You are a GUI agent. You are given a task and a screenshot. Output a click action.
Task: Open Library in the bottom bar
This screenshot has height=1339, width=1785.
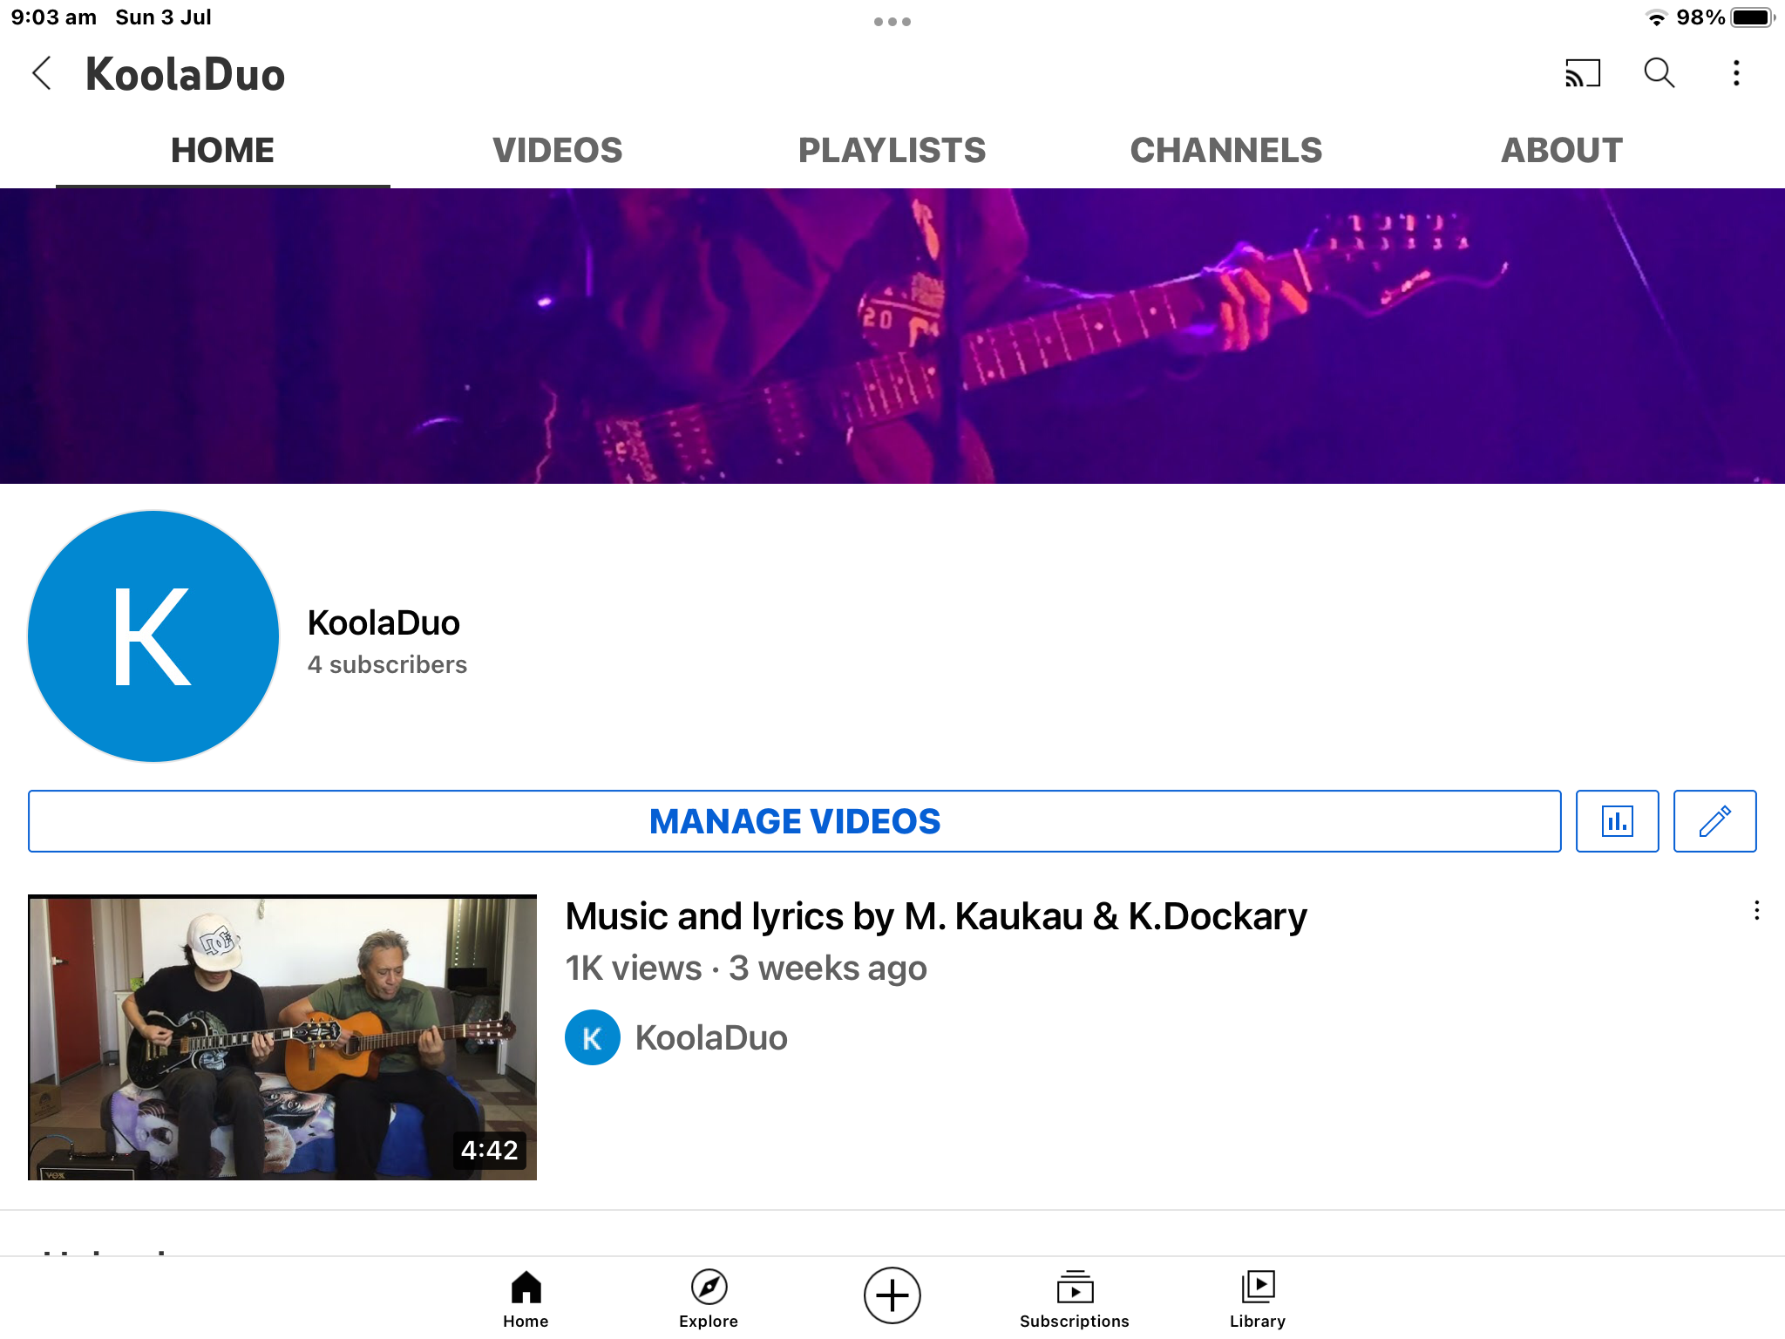pyautogui.click(x=1258, y=1299)
